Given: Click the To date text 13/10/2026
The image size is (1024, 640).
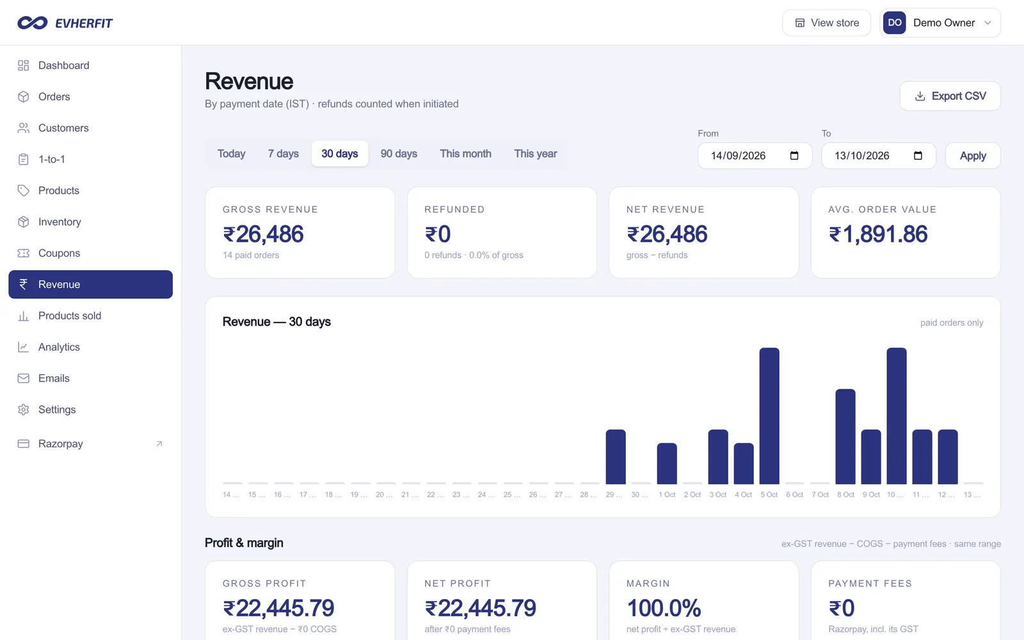Looking at the screenshot, I should (x=861, y=156).
